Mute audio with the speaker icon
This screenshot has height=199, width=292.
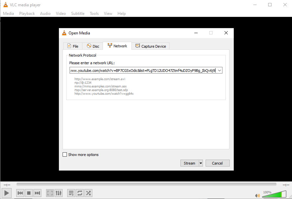click(x=257, y=195)
